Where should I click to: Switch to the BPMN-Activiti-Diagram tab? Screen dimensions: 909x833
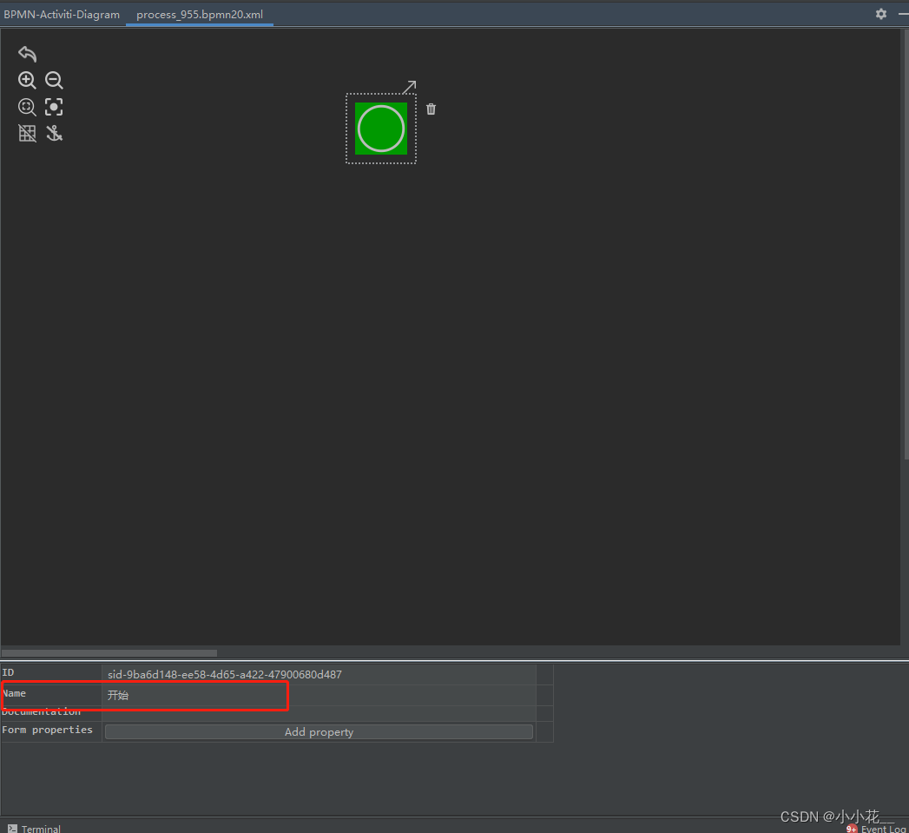(x=62, y=14)
